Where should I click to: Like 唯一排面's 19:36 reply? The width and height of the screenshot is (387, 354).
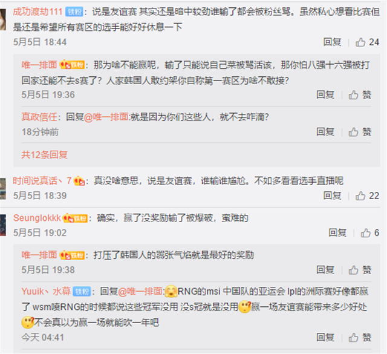tap(360, 94)
